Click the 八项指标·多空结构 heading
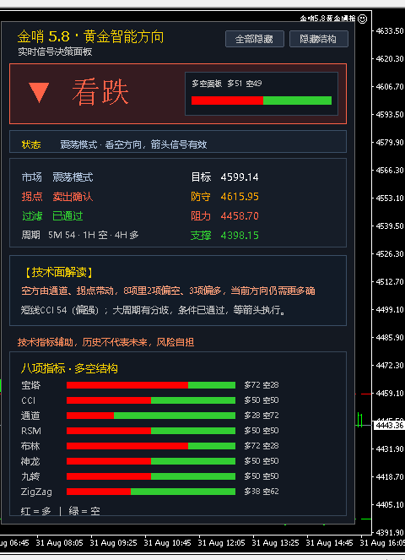This screenshot has height=560, width=405. 69,368
